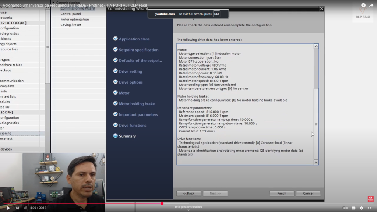Select the '1214C DC/DC/DC]' project tree item
The height and width of the screenshot is (212, 377).
click(x=14, y=23)
